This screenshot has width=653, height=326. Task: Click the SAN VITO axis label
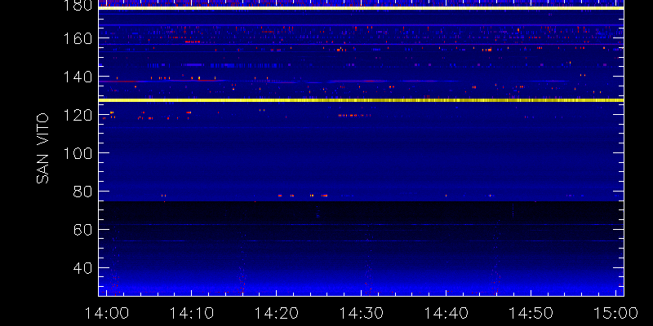click(42, 149)
